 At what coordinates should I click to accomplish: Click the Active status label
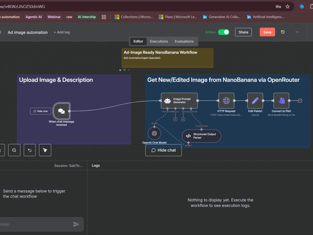(x=210, y=32)
